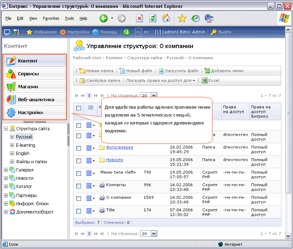Expand the Галерея tree node
Image resolution: width=293 pixels, height=249 pixels.
pos(6,170)
